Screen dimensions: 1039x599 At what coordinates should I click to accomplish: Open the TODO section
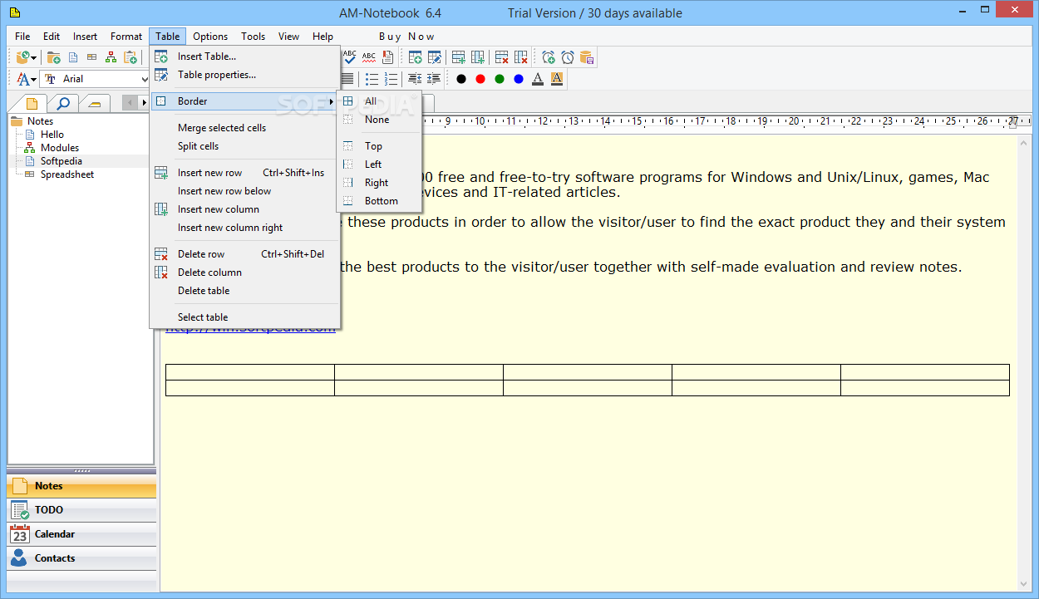click(x=81, y=510)
